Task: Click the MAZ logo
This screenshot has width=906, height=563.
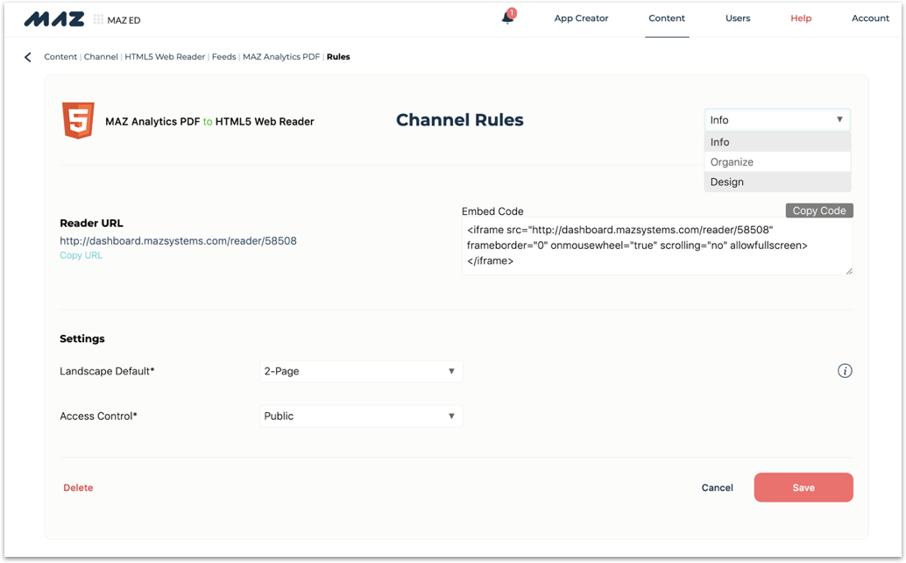Action: [53, 19]
